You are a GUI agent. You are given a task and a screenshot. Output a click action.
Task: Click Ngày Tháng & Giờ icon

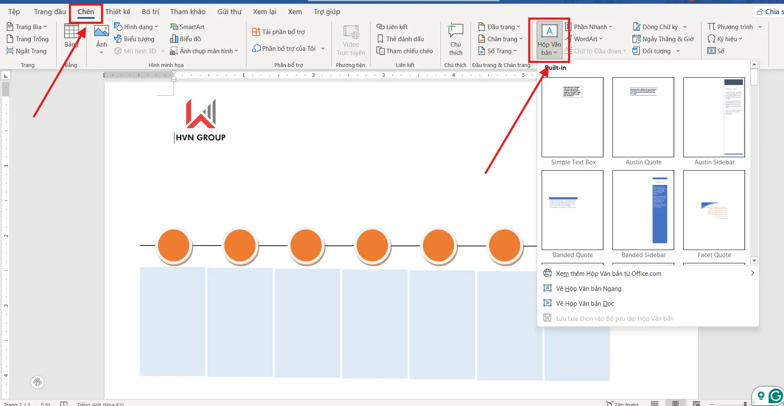tap(637, 39)
